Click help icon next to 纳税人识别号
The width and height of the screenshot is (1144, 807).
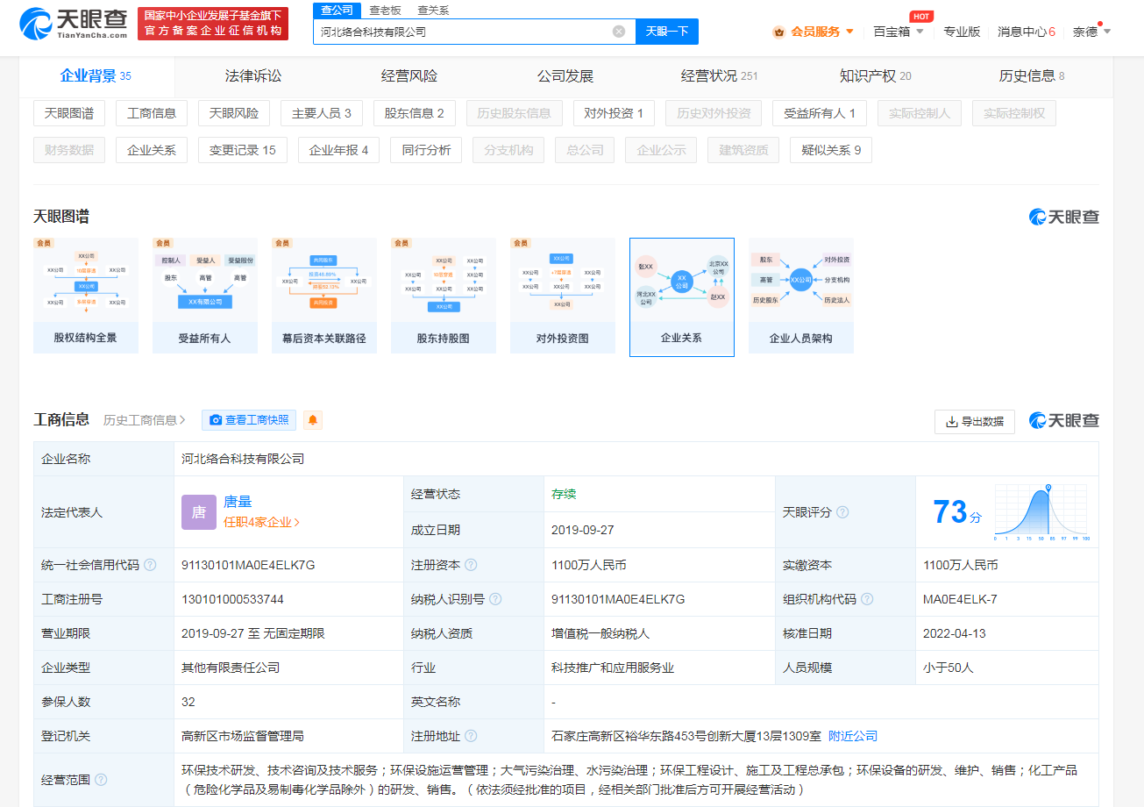coord(495,599)
